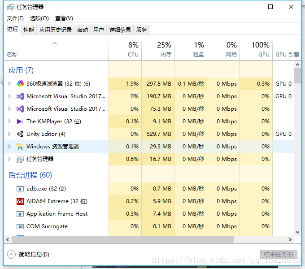Viewport: 305px width, 269px height.
Task: Open the 查看(V) menu
Action: [x=64, y=18]
